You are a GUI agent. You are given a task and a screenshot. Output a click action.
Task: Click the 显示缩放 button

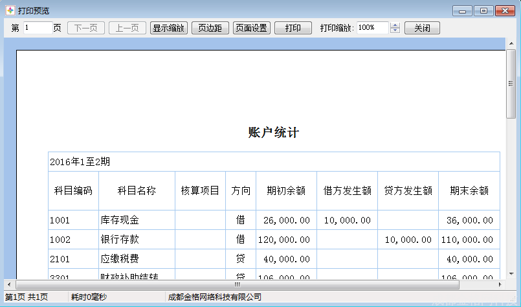click(169, 28)
